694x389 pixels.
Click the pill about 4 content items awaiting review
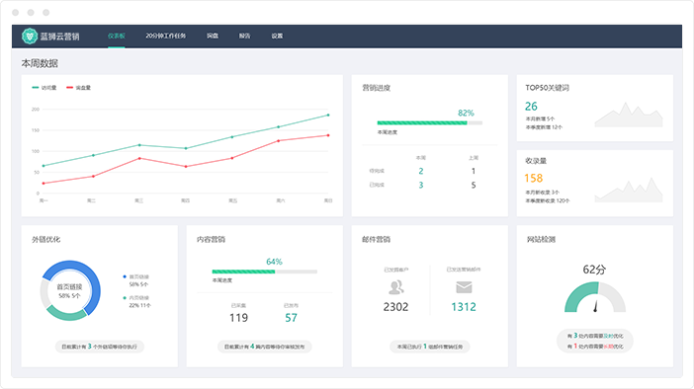point(265,347)
